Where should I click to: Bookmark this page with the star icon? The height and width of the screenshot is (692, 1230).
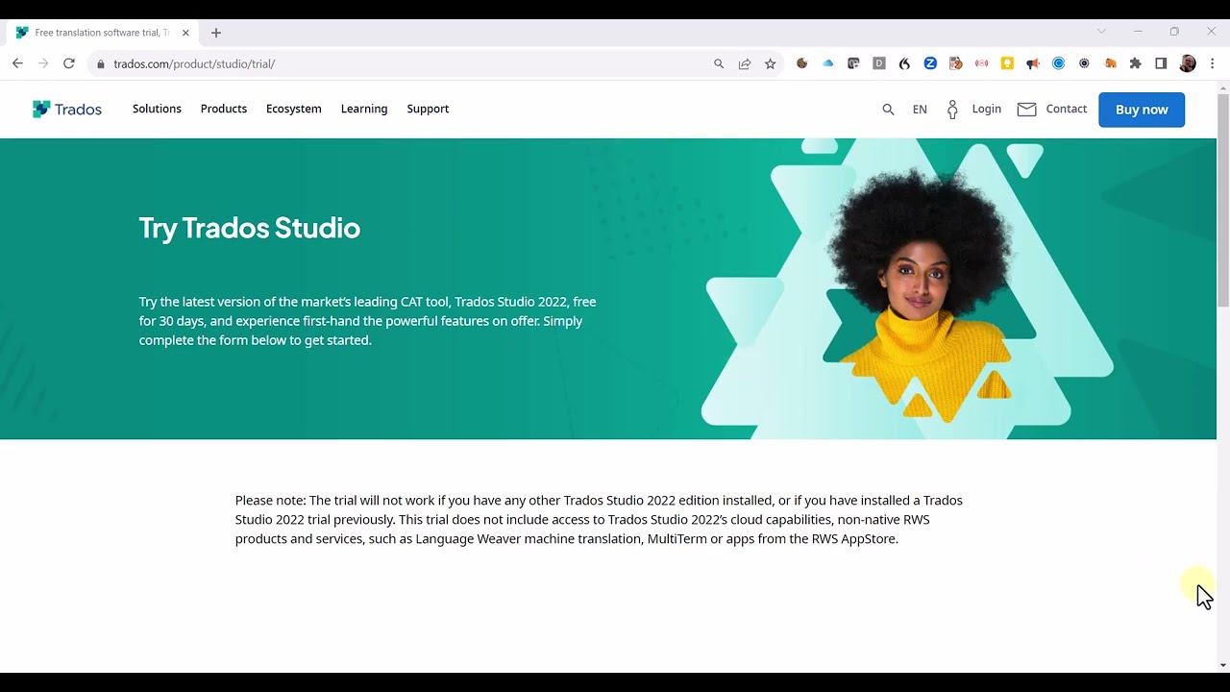(770, 63)
